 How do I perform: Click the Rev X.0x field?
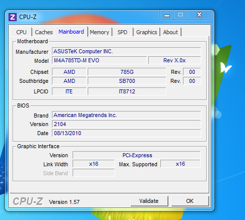coord(174,60)
